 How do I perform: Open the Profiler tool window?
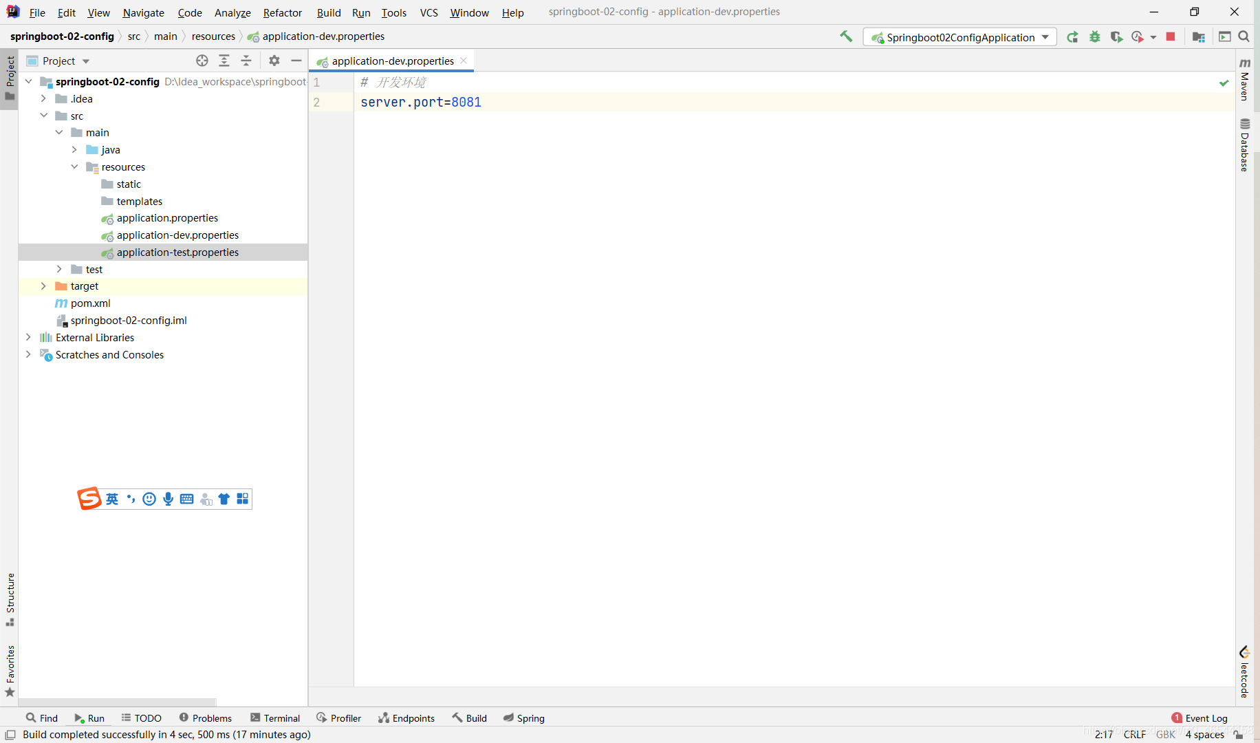pyautogui.click(x=339, y=718)
